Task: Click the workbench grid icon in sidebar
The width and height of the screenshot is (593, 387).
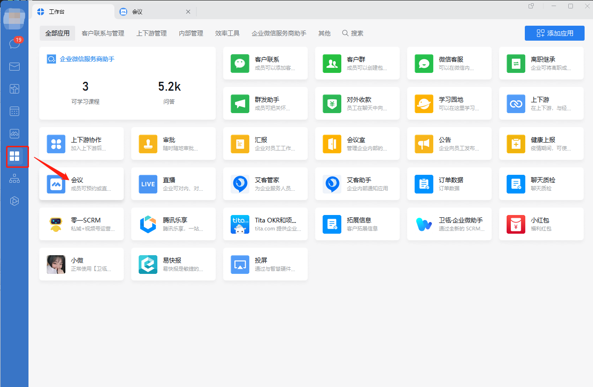Action: tap(14, 156)
